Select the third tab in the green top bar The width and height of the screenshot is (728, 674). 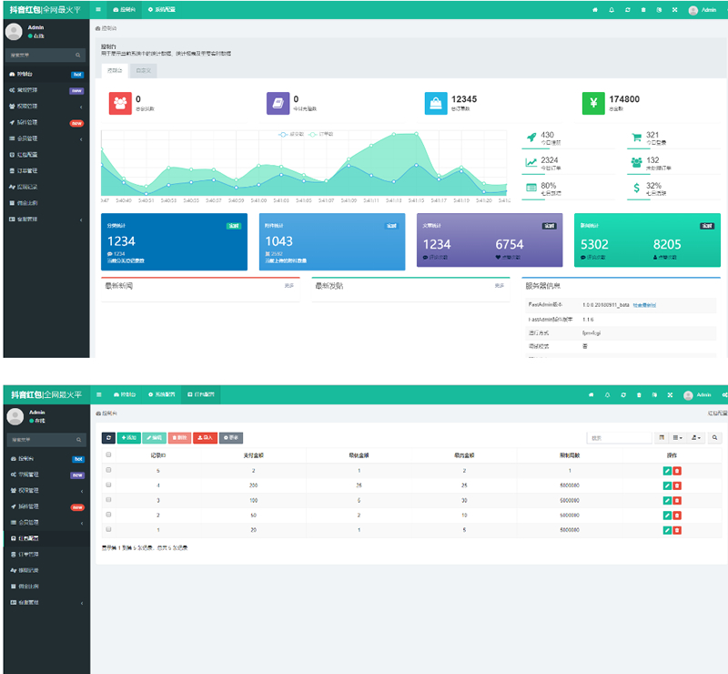(198, 394)
